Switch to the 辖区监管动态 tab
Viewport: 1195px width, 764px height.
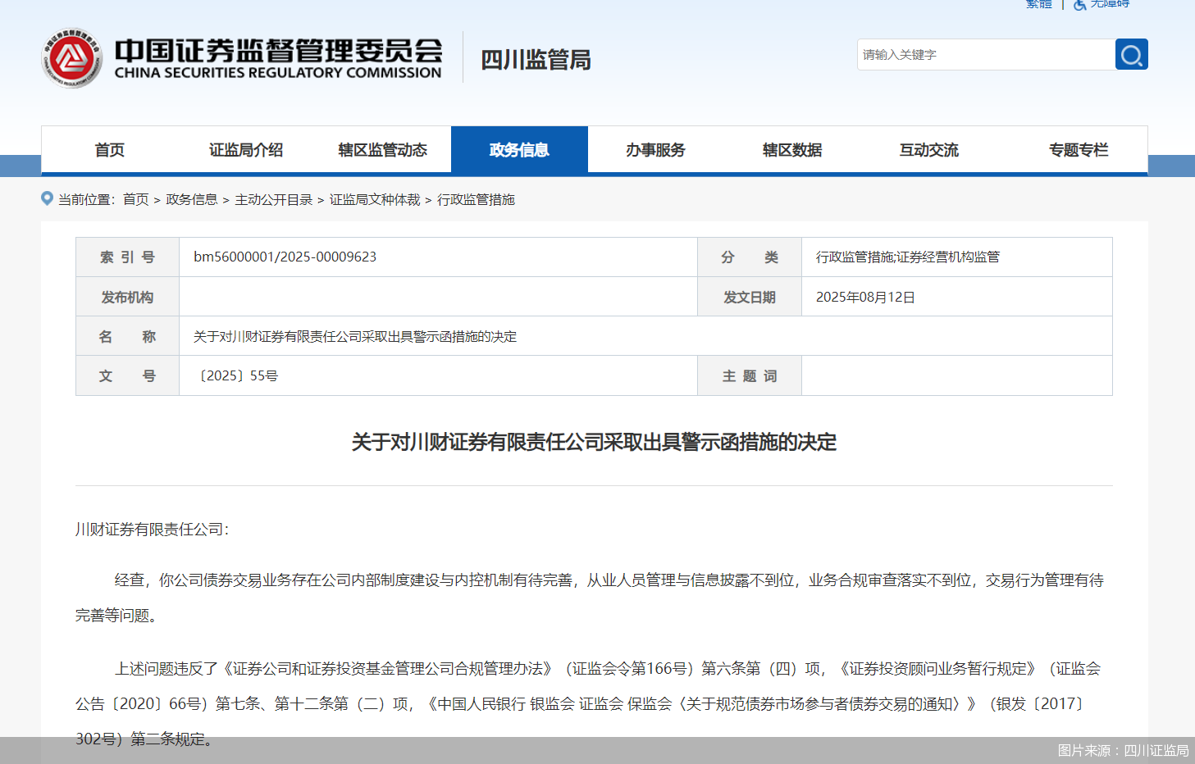pos(382,149)
